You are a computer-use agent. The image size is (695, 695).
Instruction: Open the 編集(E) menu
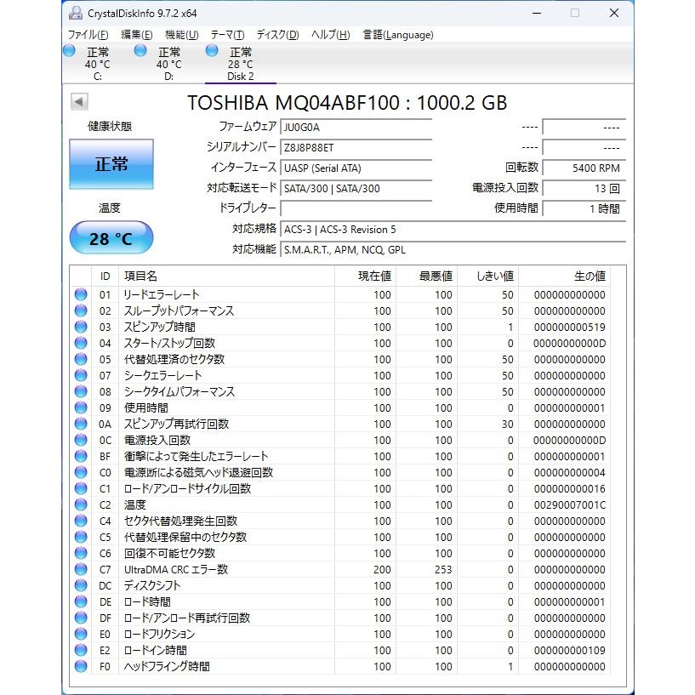(136, 35)
